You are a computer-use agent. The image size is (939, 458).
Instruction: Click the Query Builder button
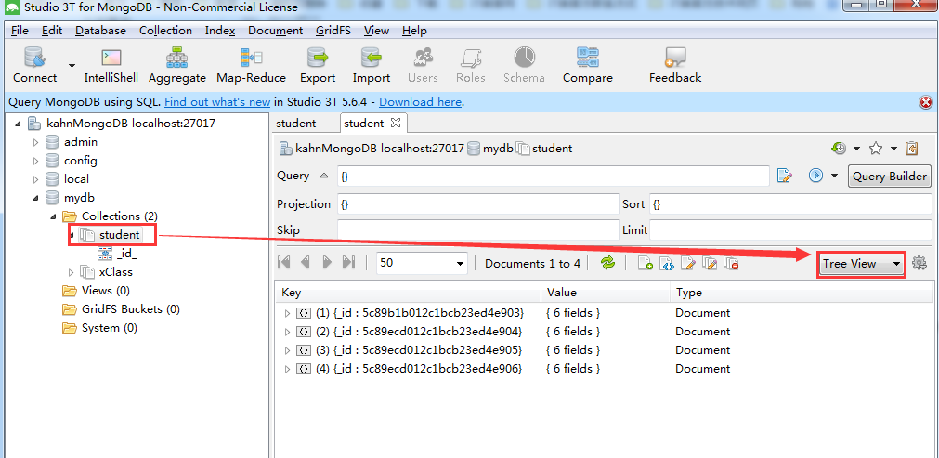click(889, 176)
